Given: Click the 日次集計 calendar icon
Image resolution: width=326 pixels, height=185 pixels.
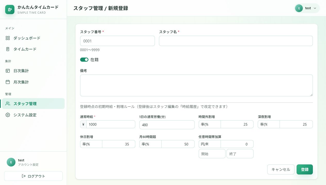Looking at the screenshot, I should pyautogui.click(x=8, y=71).
